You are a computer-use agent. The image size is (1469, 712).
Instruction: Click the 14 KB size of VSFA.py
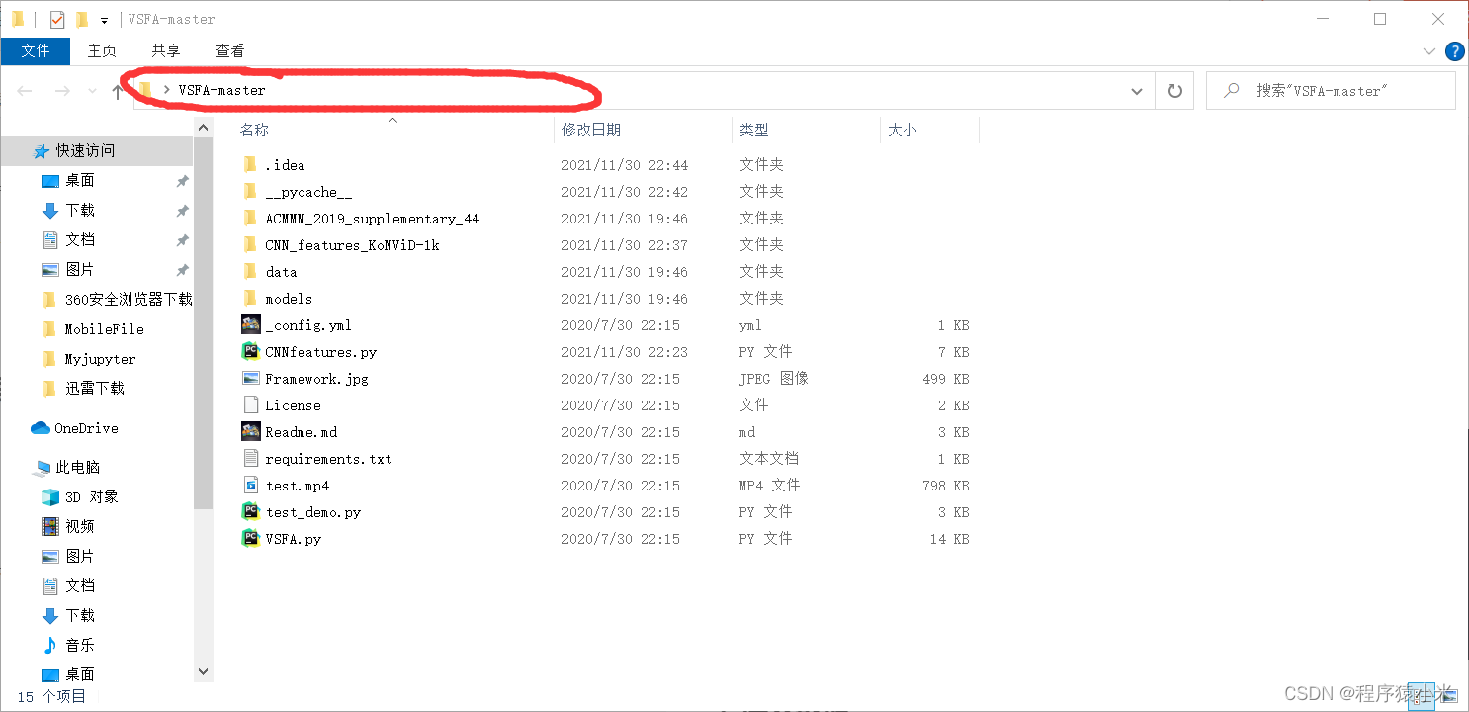tap(949, 539)
